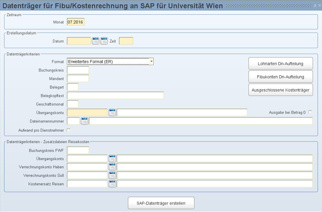Click the calendar icon just before Zeit label
The height and width of the screenshot is (212, 322).
pos(104,41)
